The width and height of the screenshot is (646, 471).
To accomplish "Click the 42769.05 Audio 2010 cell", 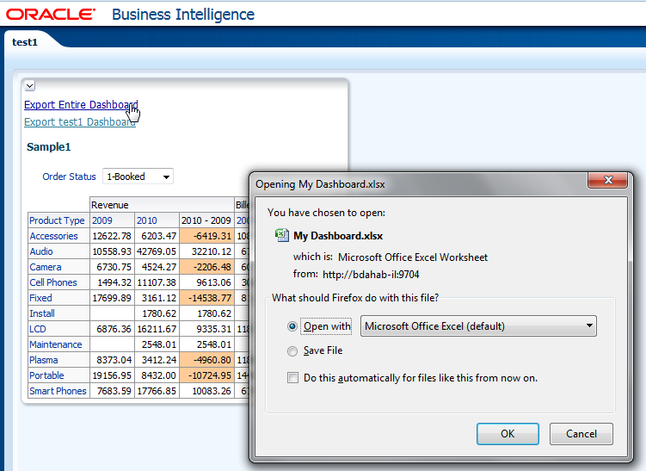I will click(x=157, y=251).
